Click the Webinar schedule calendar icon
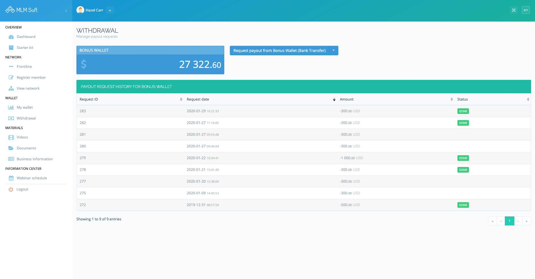The width and height of the screenshot is (535, 279). tap(11, 178)
